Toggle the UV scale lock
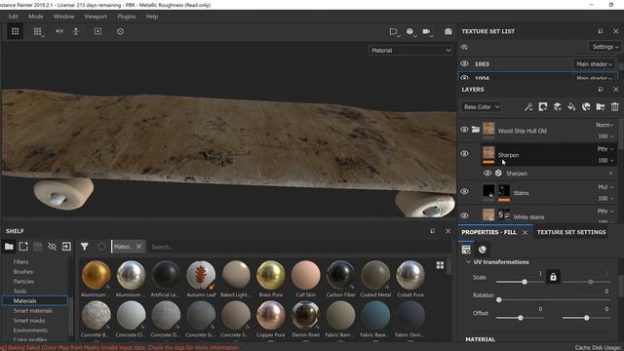 point(553,277)
